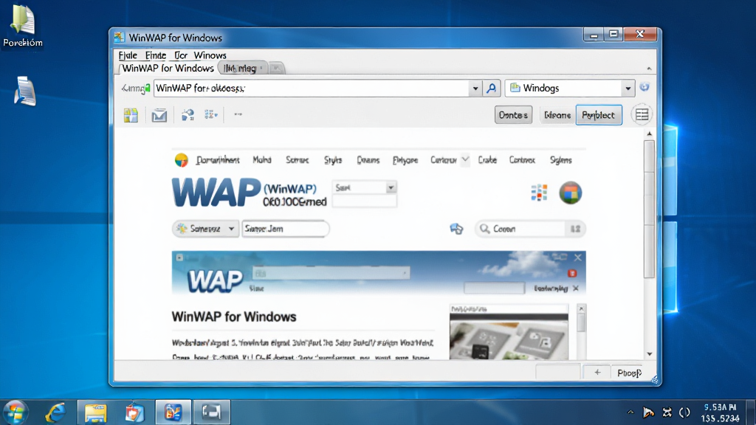
Task: Click the Perblect button
Action: tap(599, 115)
